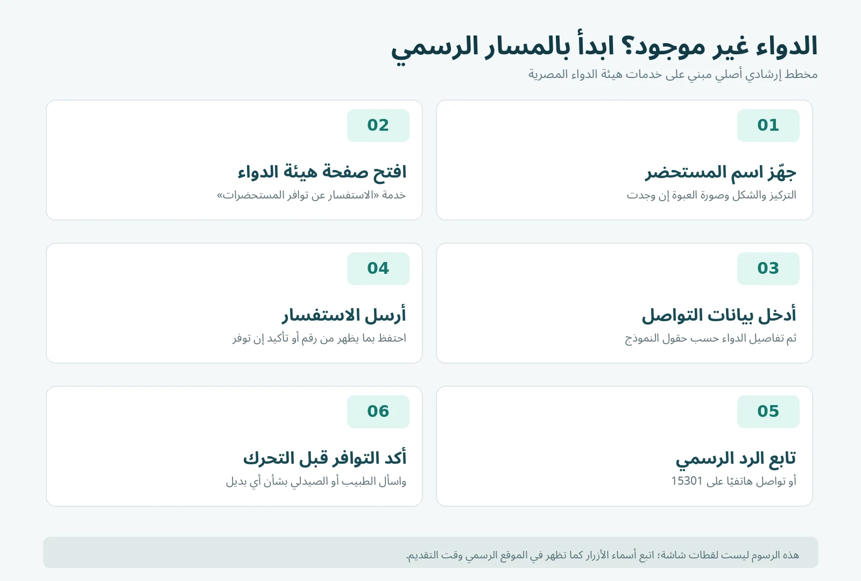Select the heading «أكد التوافر قبل التحرك»
This screenshot has width=861, height=581.
click(324, 458)
